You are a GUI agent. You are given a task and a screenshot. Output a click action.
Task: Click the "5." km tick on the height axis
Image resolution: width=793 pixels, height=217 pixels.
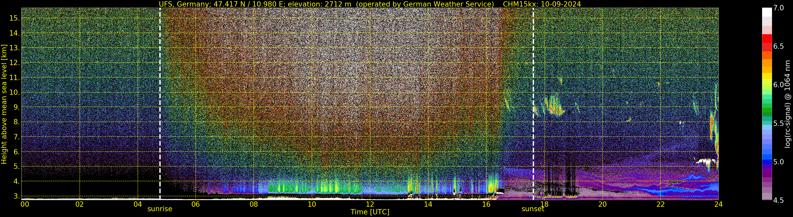click(16, 166)
